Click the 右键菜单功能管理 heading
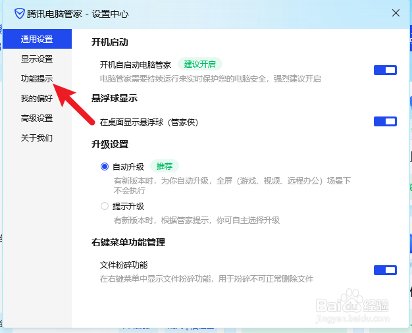 pos(128,242)
